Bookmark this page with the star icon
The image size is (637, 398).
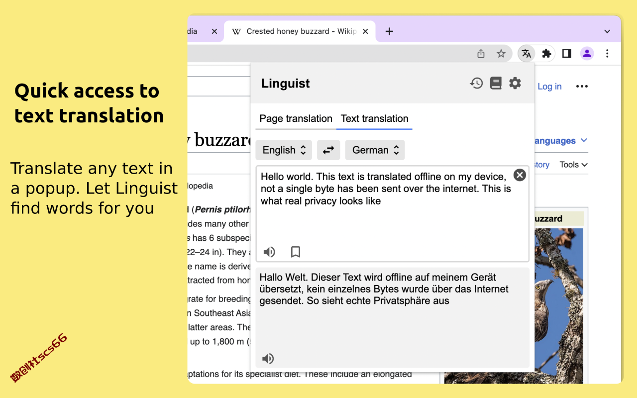click(x=501, y=54)
